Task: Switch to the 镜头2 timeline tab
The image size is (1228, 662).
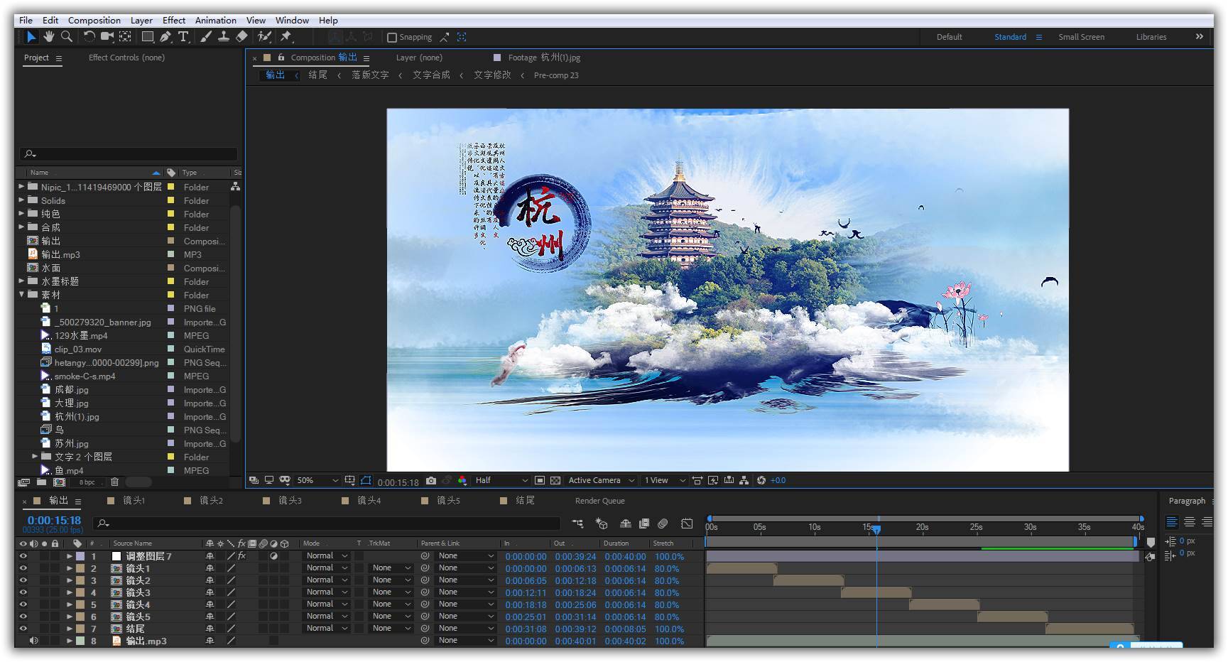Action: 211,501
